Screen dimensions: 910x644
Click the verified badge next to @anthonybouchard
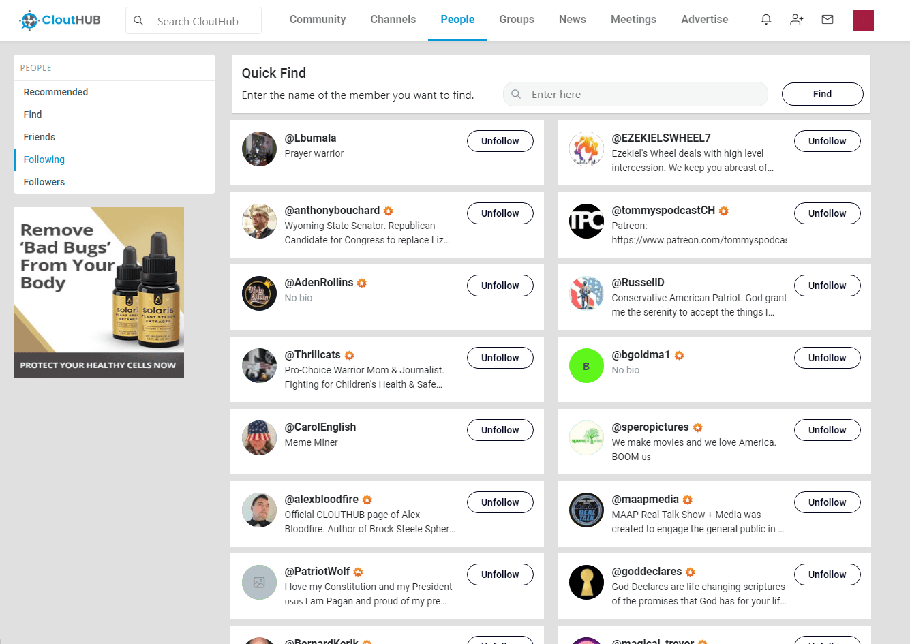tap(387, 210)
